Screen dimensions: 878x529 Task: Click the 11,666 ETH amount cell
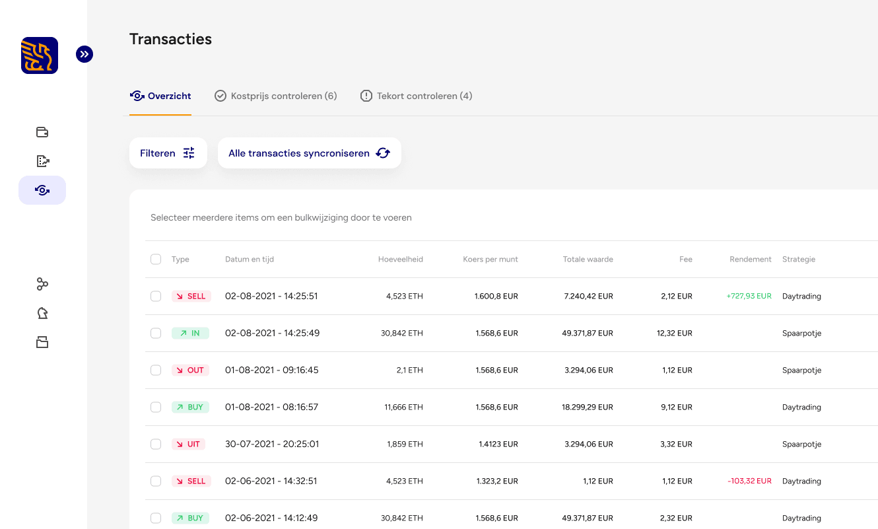coord(403,407)
